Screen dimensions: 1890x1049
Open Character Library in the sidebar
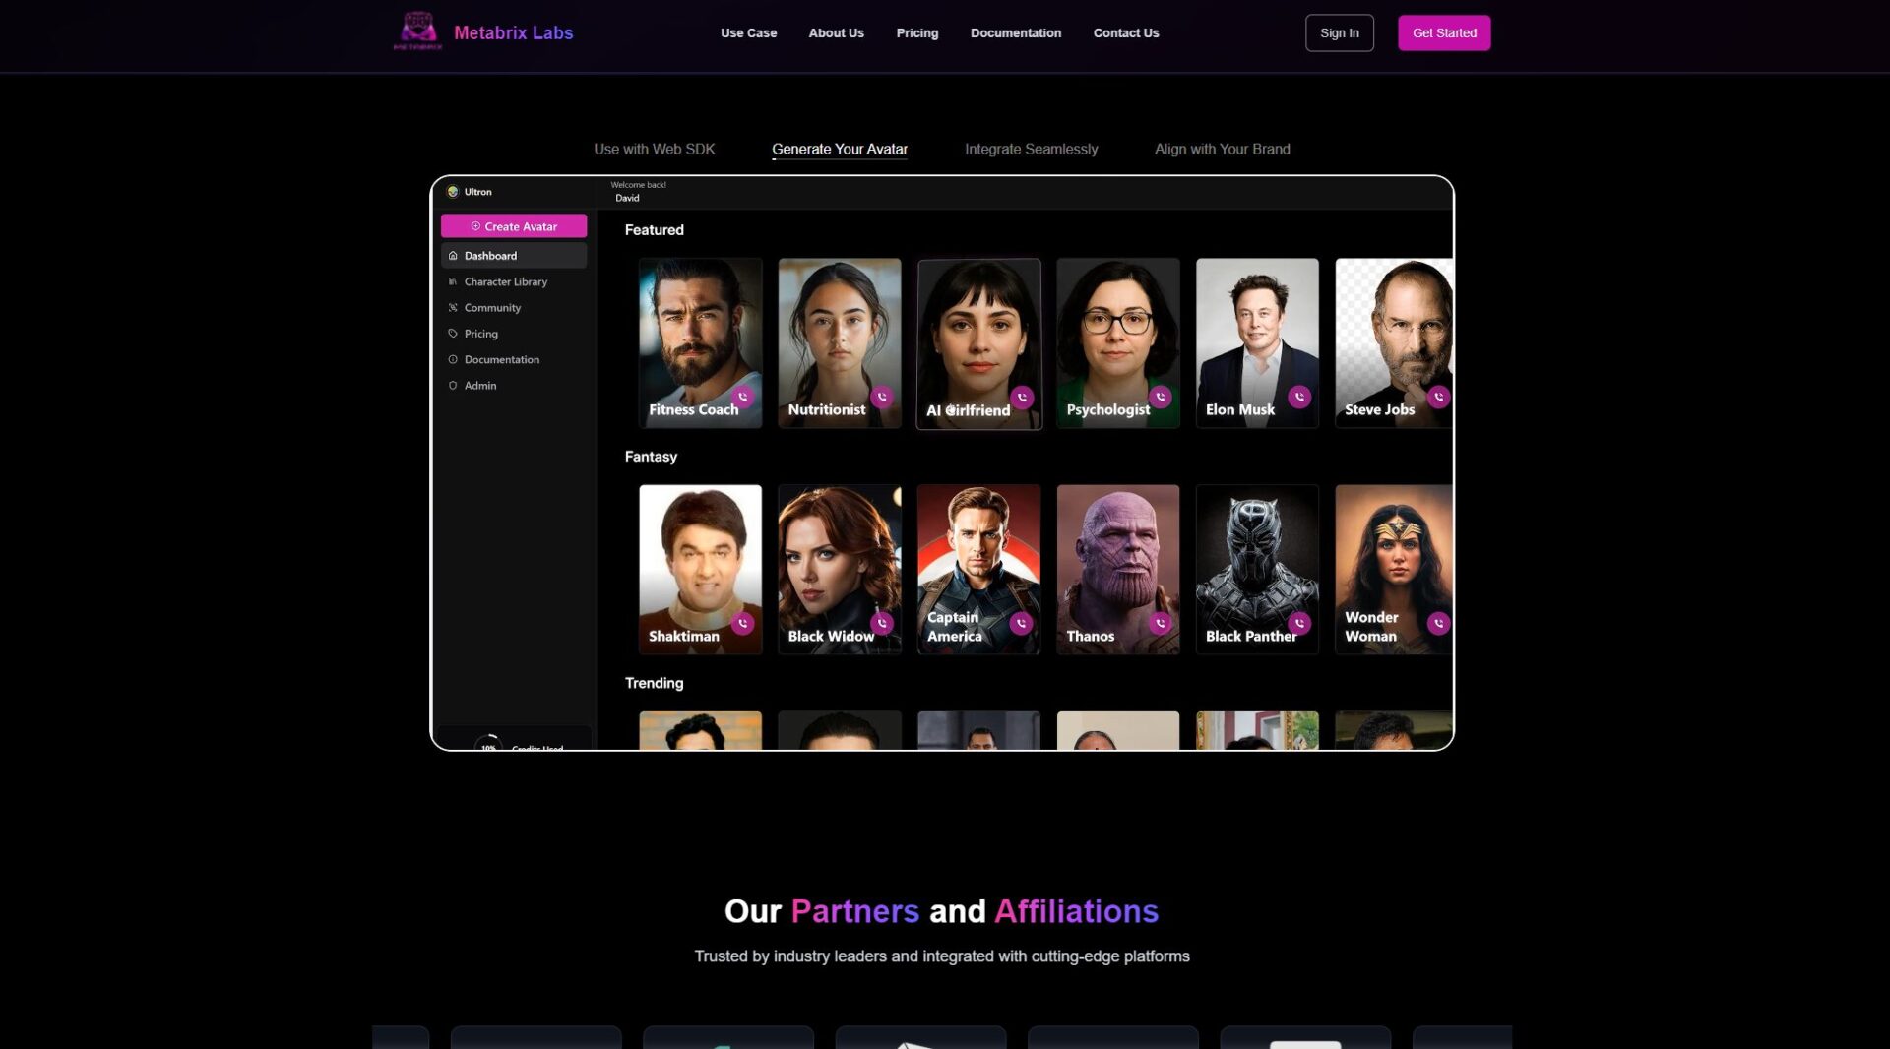(505, 281)
